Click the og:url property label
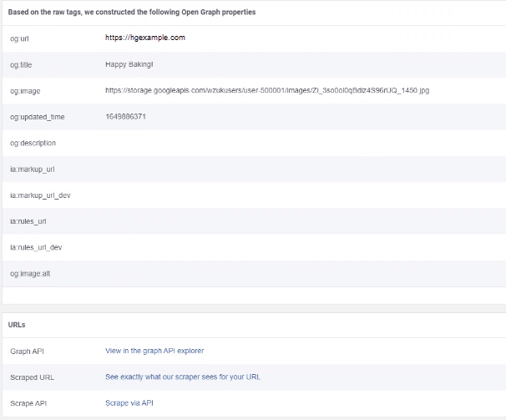Screen dimensions: 506x420 [19, 38]
